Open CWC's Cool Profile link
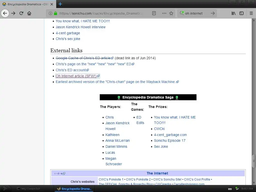 pos(197,179)
